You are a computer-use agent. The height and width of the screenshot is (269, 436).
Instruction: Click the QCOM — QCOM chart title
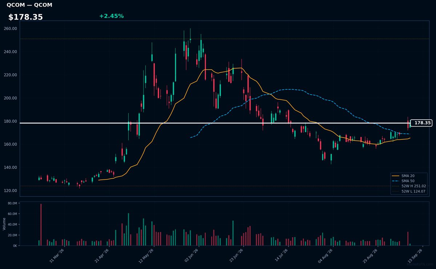[x=29, y=5]
